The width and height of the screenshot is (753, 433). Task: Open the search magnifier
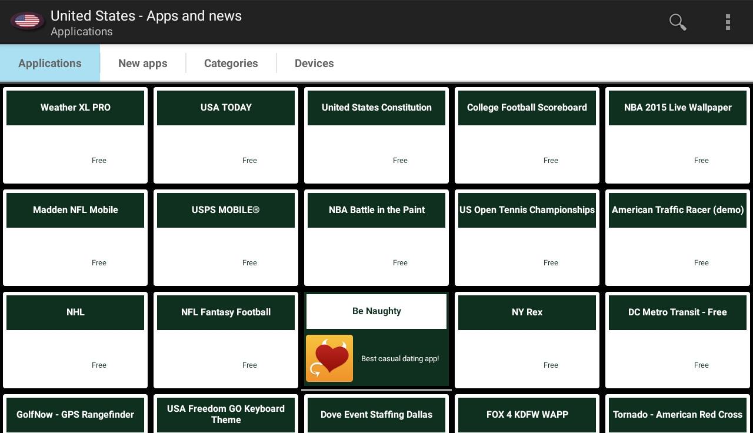click(678, 22)
